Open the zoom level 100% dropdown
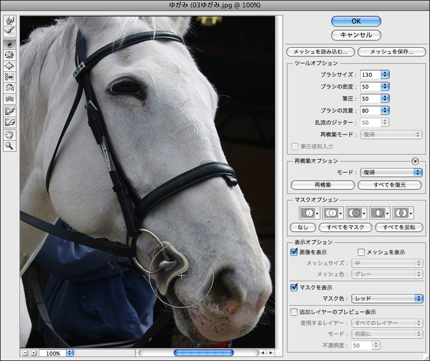The width and height of the screenshot is (430, 361). [x=69, y=353]
